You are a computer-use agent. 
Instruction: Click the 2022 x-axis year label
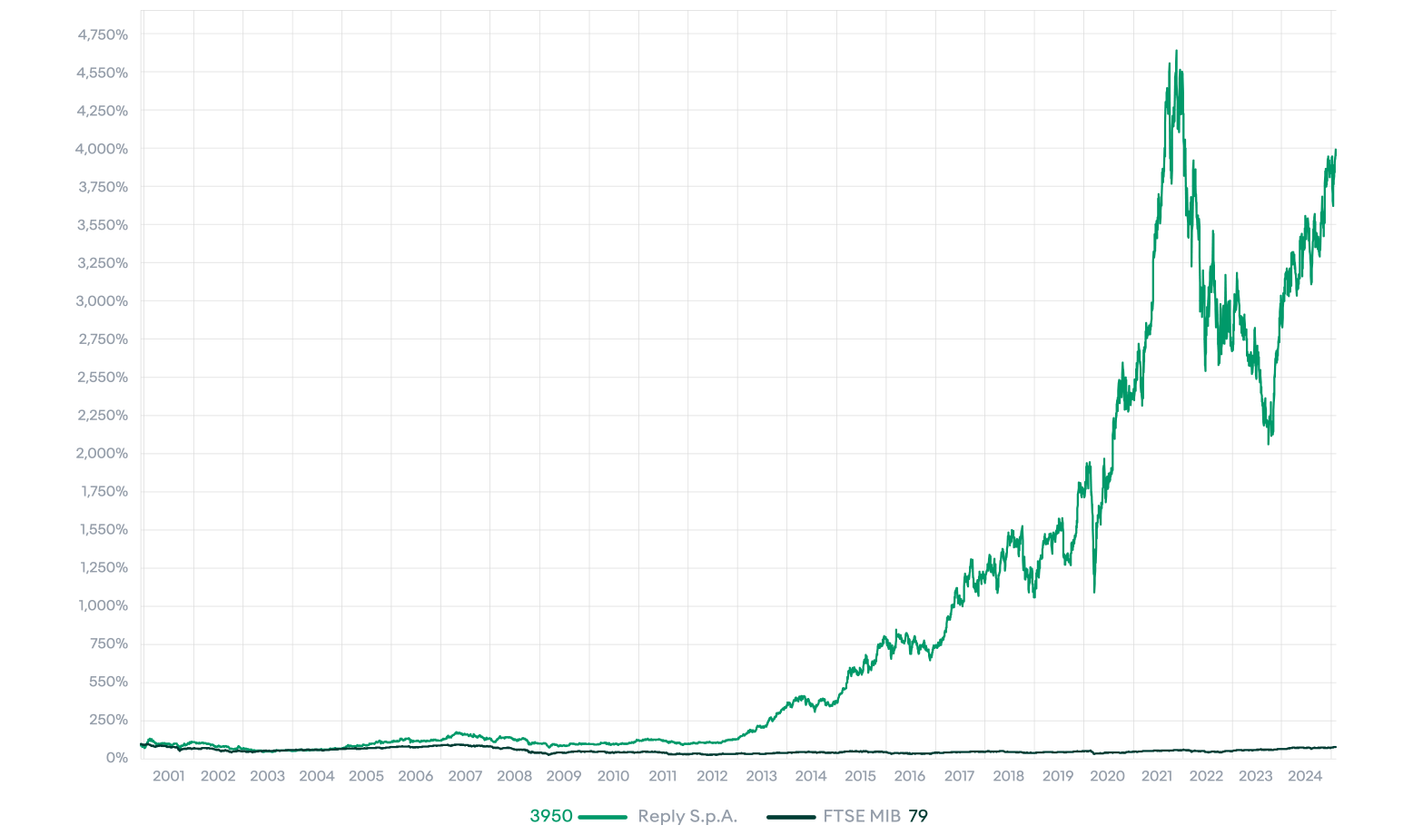[1207, 776]
